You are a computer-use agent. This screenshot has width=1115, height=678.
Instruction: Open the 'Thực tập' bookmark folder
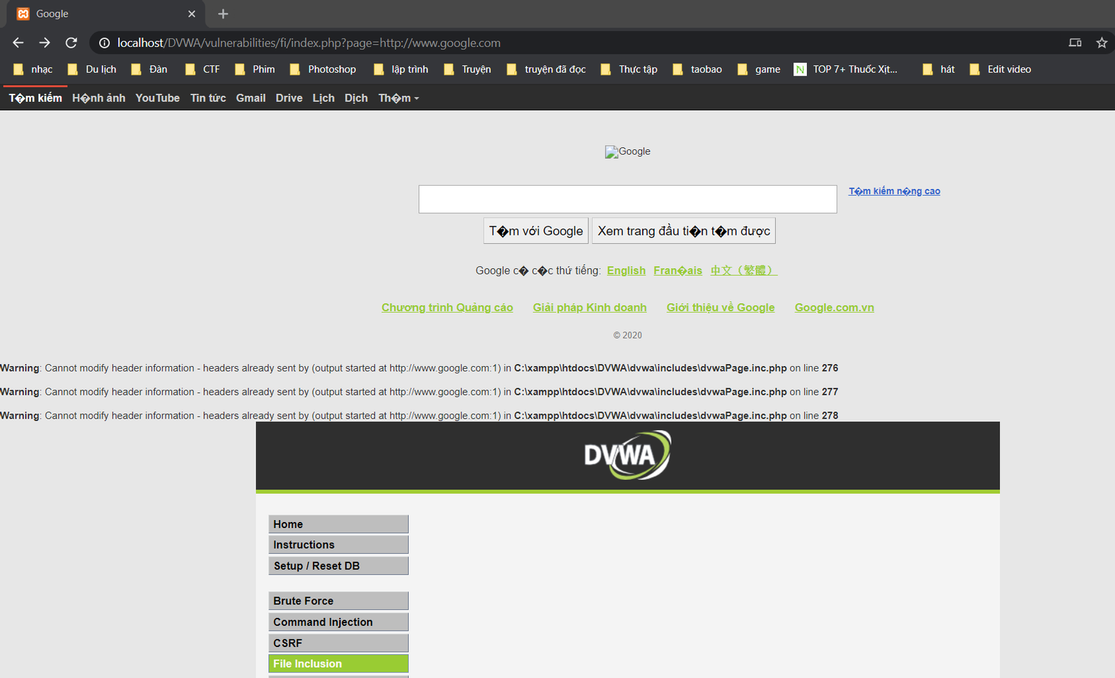click(629, 69)
